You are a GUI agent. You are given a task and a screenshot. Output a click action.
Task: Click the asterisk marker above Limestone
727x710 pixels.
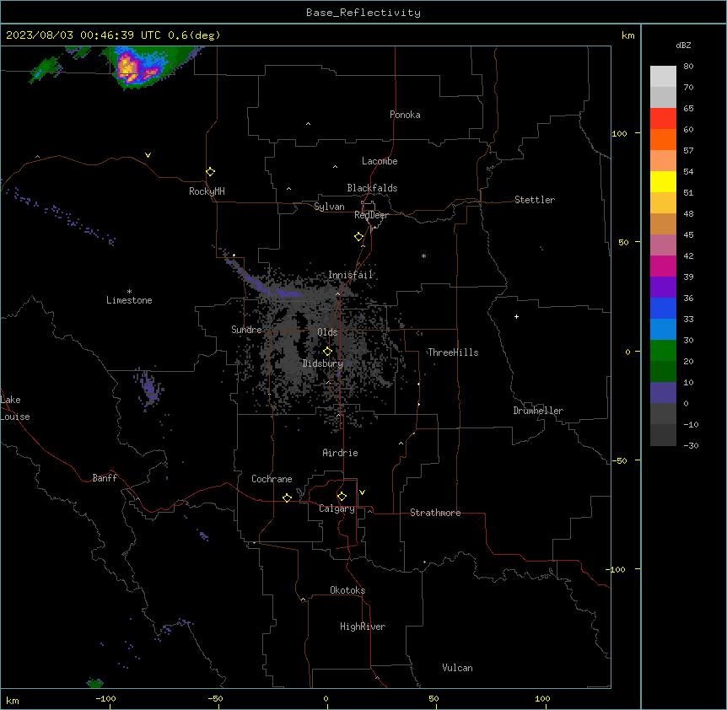click(129, 292)
